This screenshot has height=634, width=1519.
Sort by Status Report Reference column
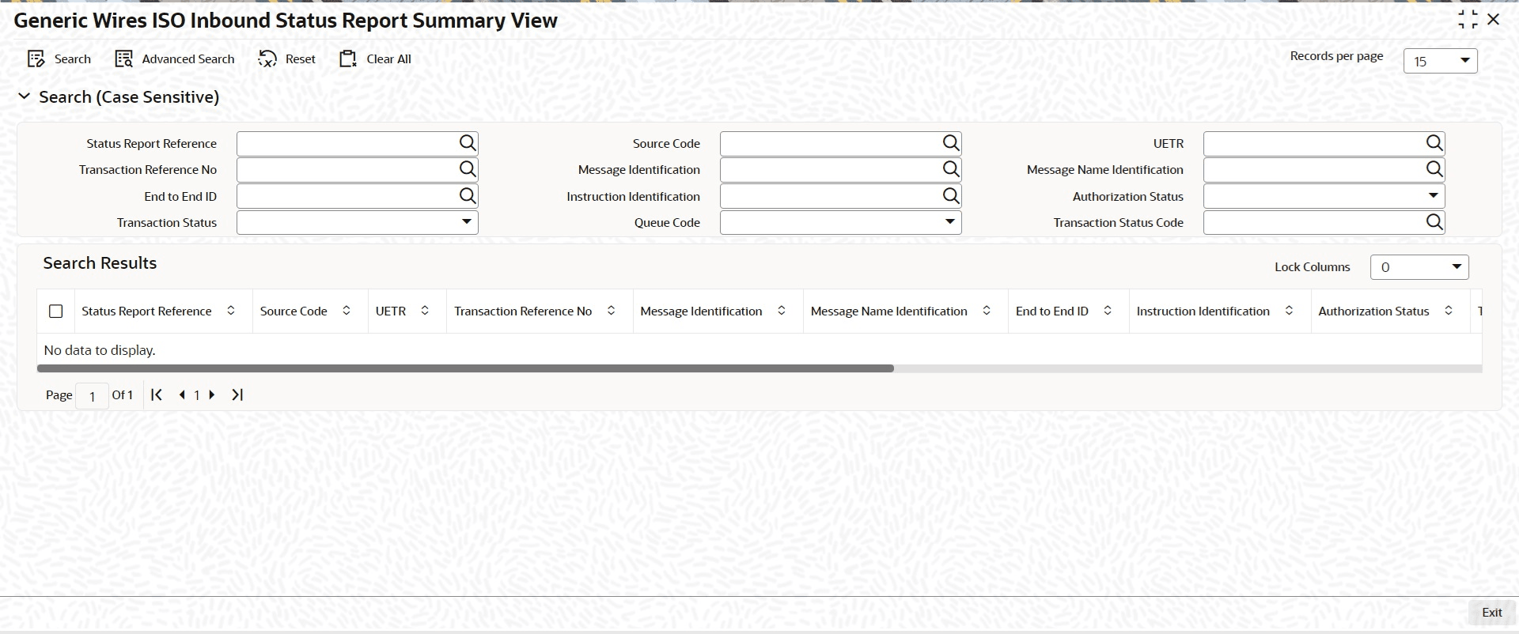click(x=231, y=311)
